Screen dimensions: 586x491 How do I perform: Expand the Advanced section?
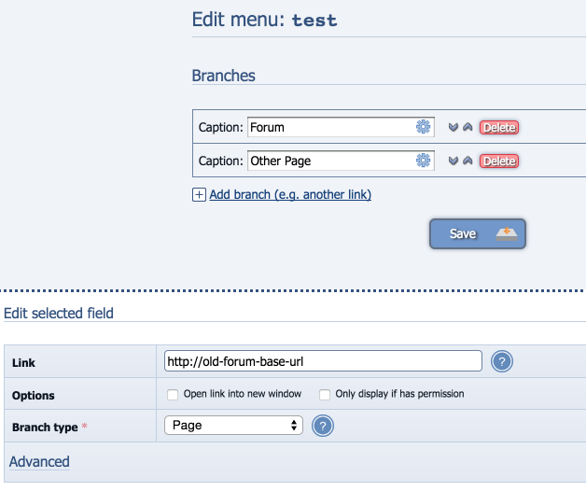(x=39, y=461)
